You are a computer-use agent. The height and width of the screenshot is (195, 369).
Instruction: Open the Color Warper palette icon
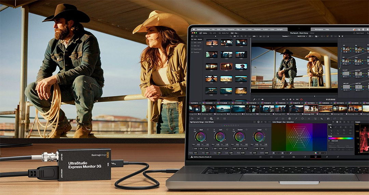coord(289,119)
